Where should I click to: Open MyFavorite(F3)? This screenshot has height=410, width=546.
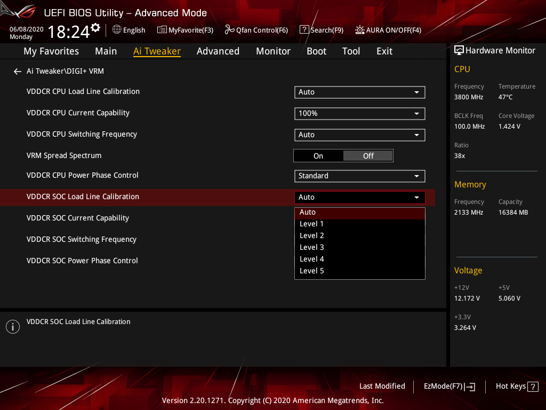coord(191,30)
